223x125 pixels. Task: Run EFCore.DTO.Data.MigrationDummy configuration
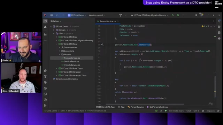173,15
